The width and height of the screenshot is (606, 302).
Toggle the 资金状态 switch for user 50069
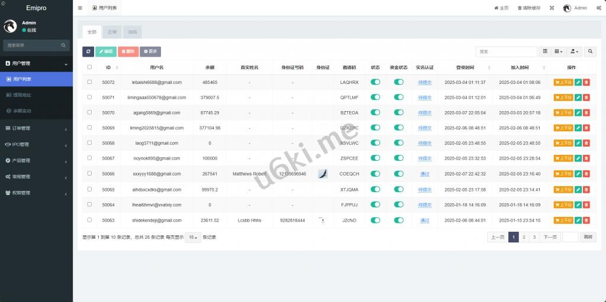click(399, 128)
